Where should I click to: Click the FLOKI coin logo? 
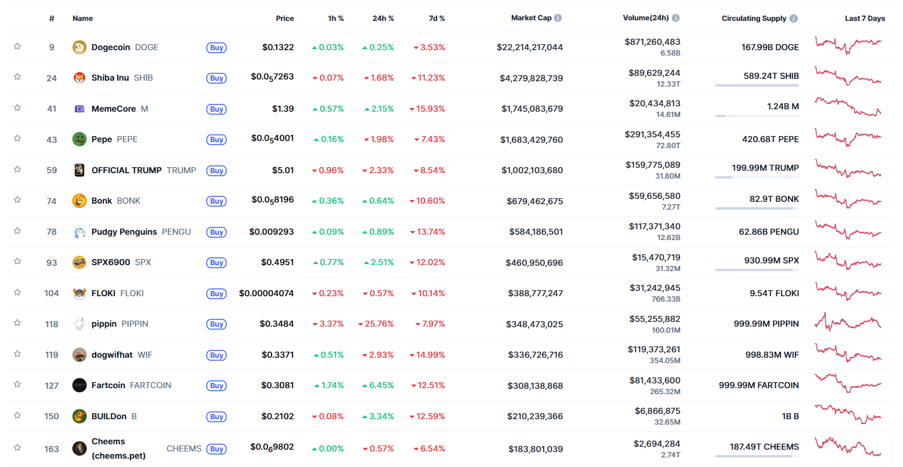pyautogui.click(x=78, y=293)
